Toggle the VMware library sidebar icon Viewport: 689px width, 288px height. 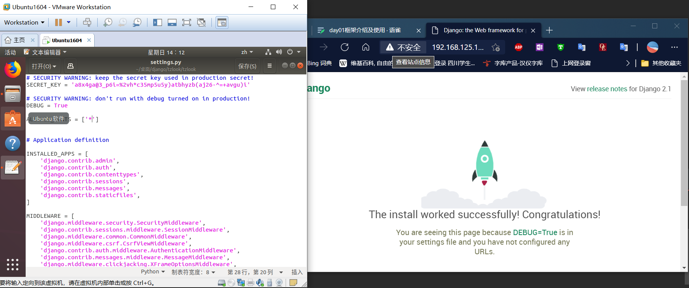pos(157,22)
